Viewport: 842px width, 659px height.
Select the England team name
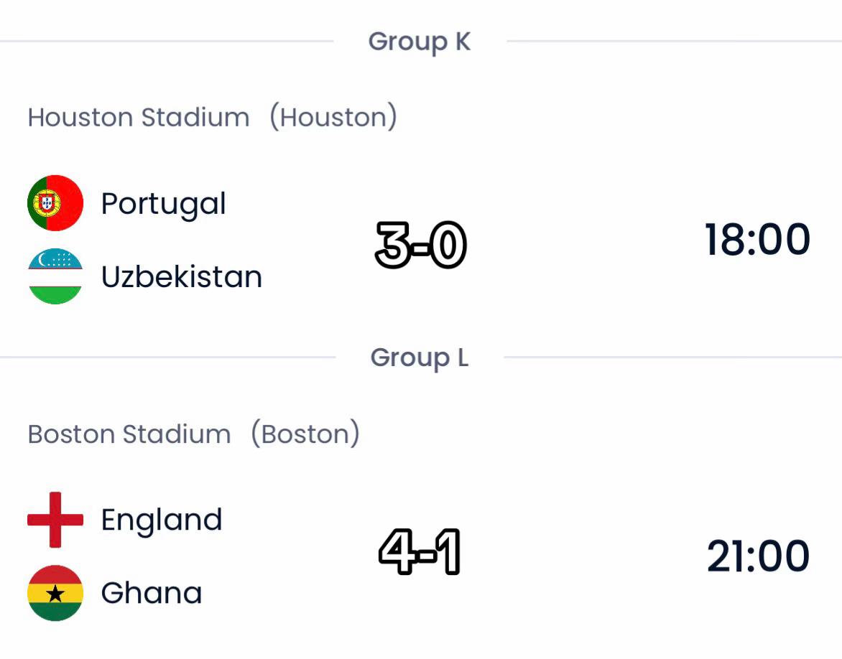(162, 520)
